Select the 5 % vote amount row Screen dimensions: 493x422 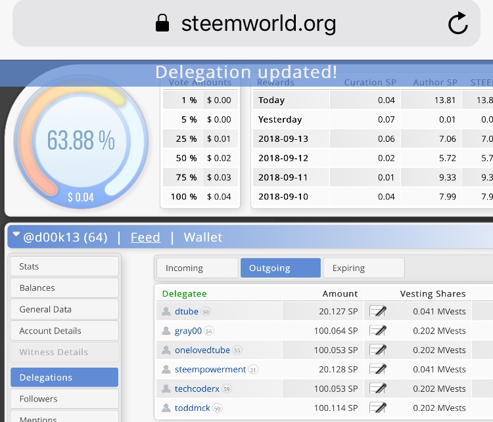[x=200, y=119]
